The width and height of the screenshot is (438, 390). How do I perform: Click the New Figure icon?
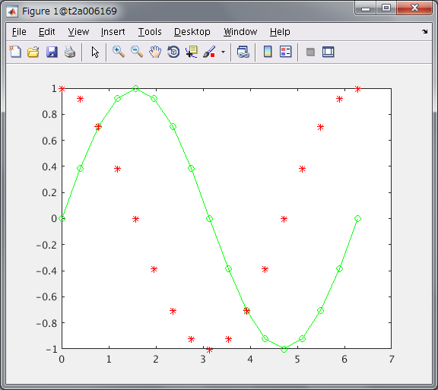[15, 52]
